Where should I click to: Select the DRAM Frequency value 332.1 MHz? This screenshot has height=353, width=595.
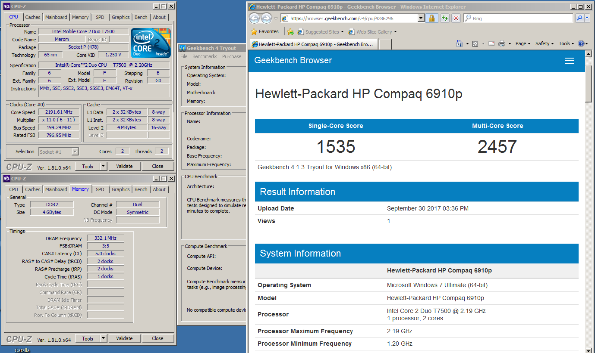click(x=106, y=238)
